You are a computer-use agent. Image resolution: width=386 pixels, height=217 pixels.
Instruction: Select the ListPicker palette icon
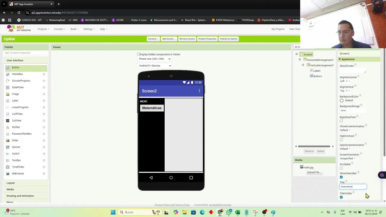coord(8,114)
